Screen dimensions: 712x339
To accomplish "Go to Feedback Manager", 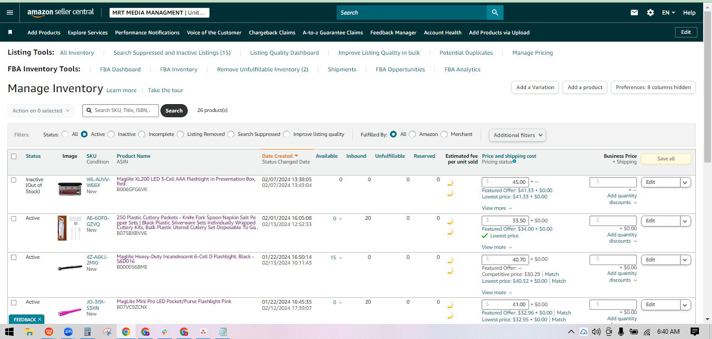I will tap(394, 32).
